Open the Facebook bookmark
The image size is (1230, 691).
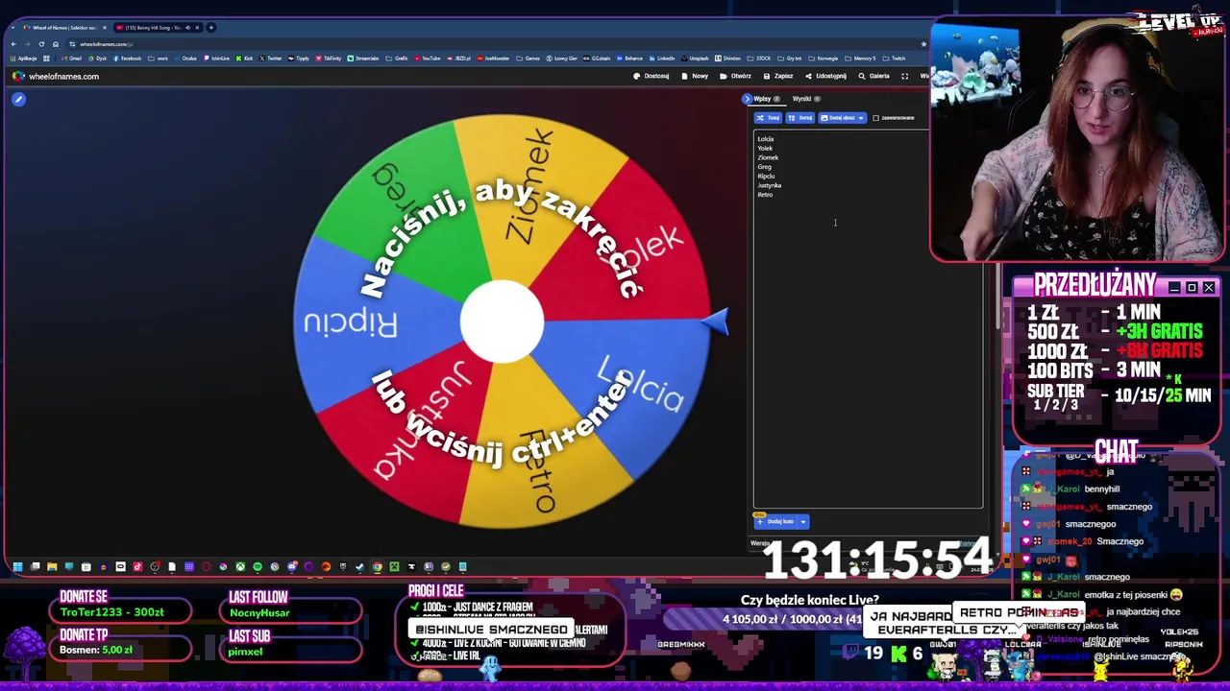[128, 59]
